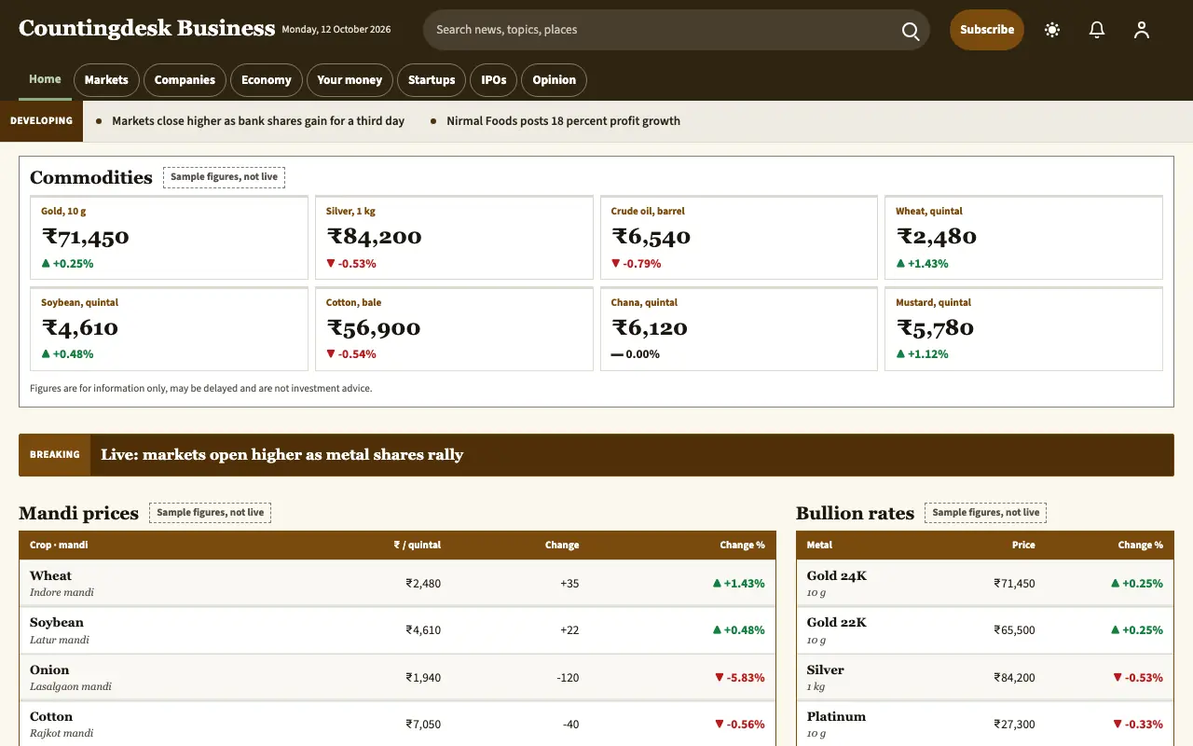Click the Mandi prices heading
This screenshot has width=1193, height=746.
78,513
